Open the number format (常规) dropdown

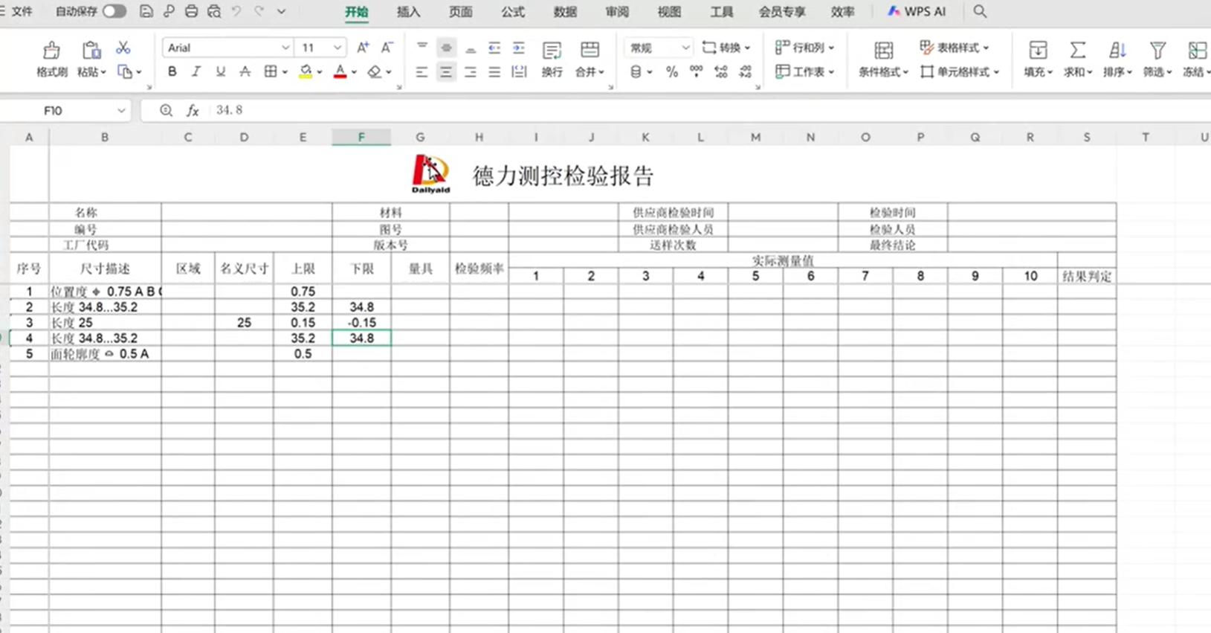(x=685, y=48)
